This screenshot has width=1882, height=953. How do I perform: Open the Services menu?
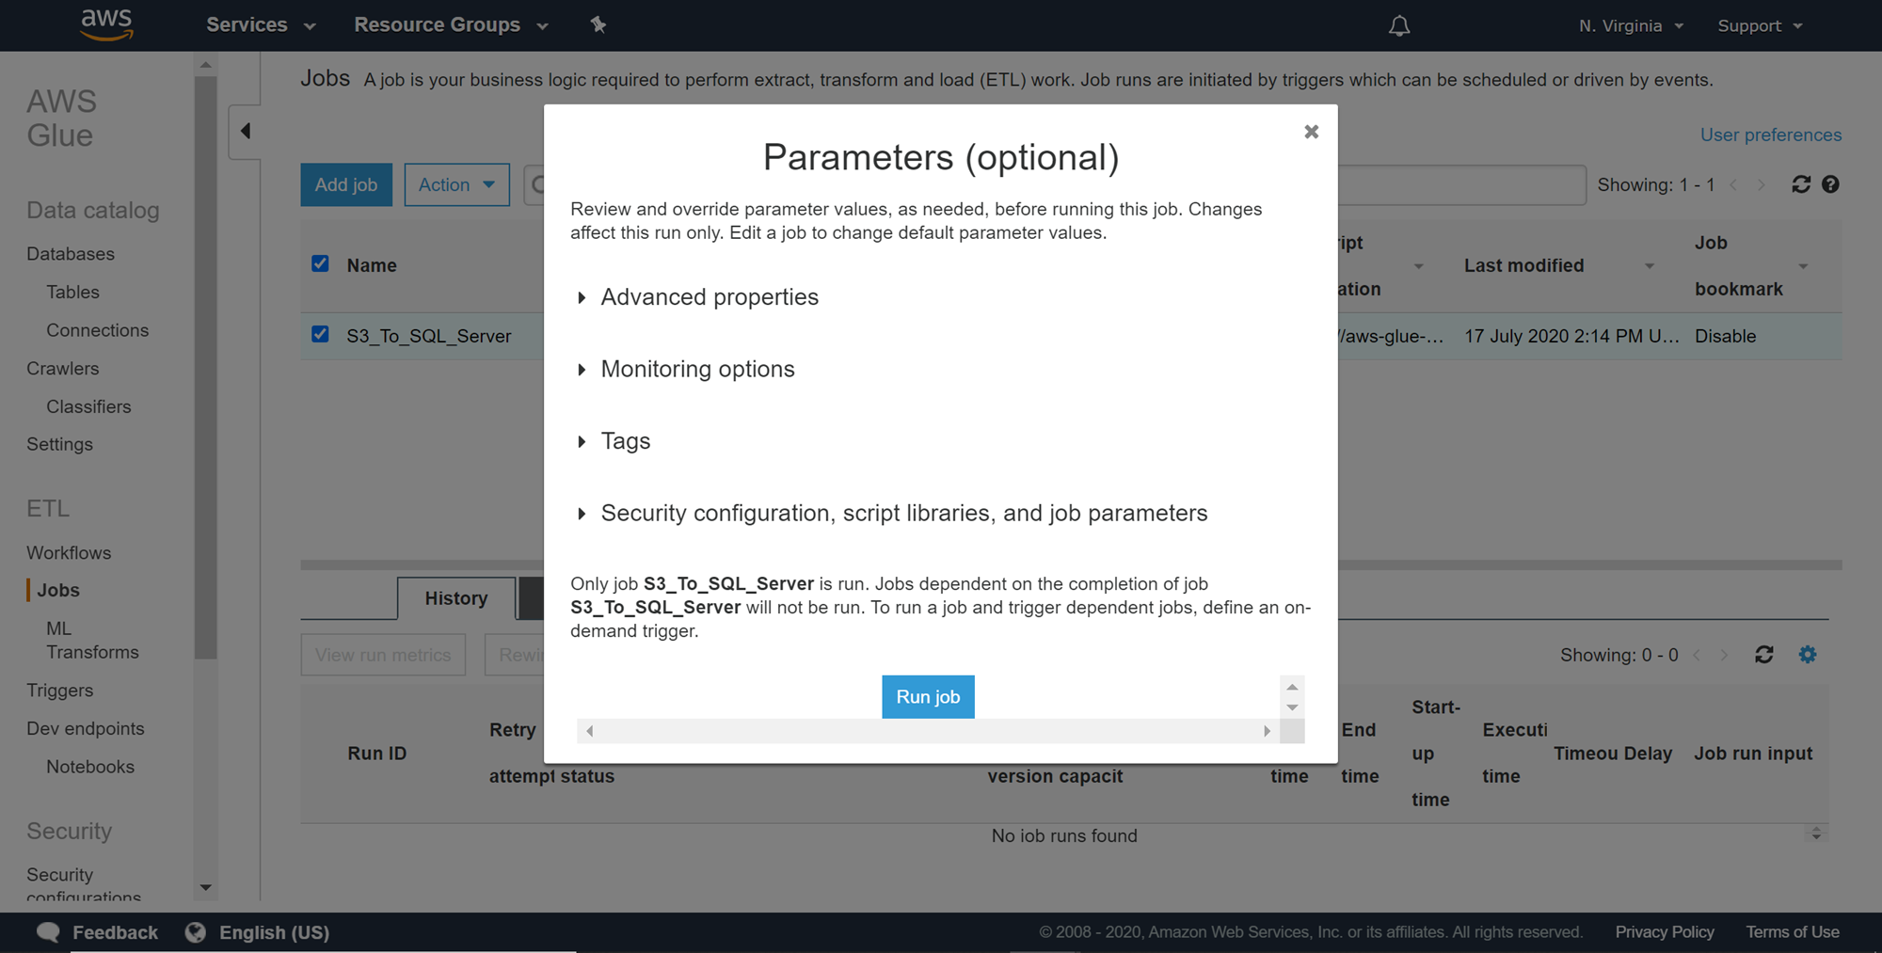click(x=260, y=25)
